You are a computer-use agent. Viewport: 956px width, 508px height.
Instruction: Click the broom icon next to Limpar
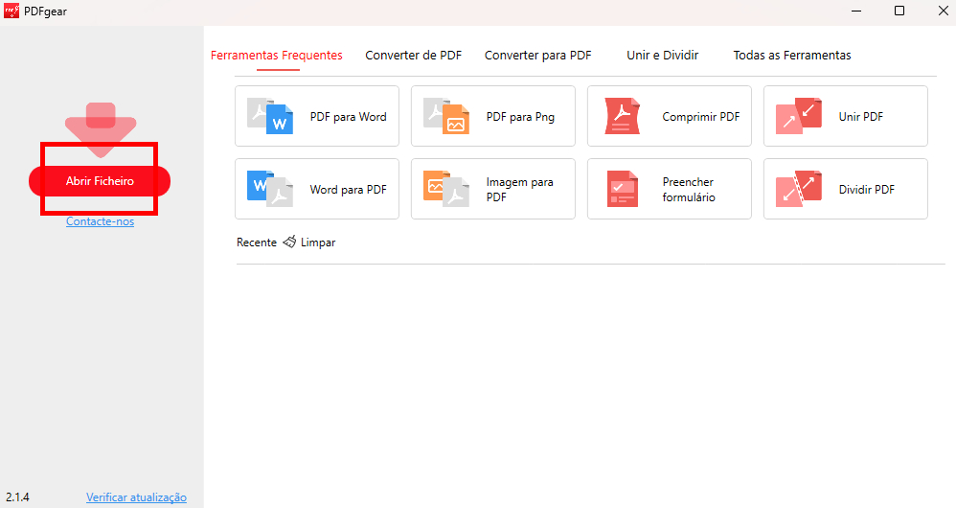pyautogui.click(x=289, y=242)
